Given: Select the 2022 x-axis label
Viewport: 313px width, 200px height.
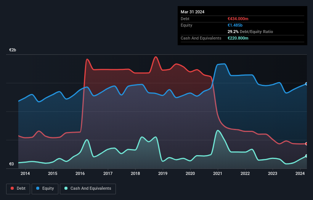Looking at the screenshot, I should tap(245, 173).
